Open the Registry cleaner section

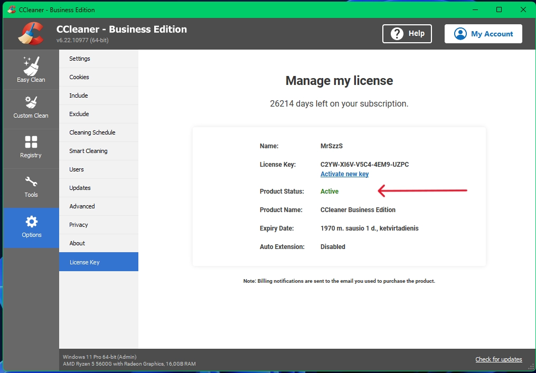31,148
